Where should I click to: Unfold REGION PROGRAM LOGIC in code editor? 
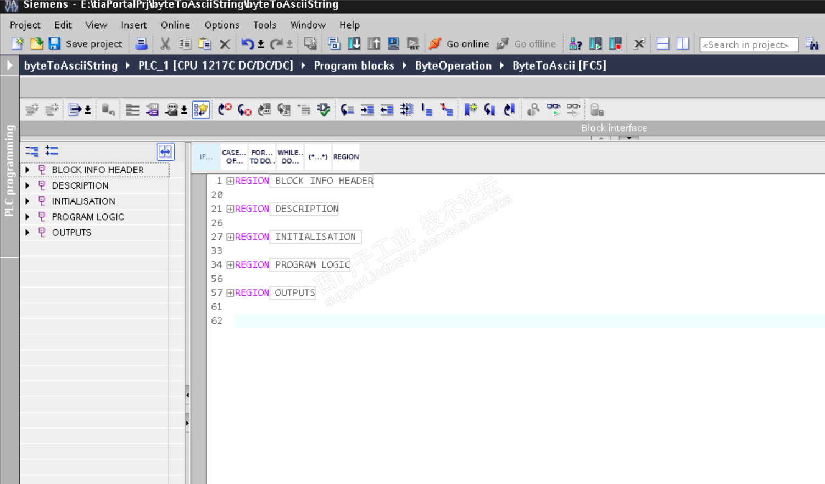pos(230,265)
